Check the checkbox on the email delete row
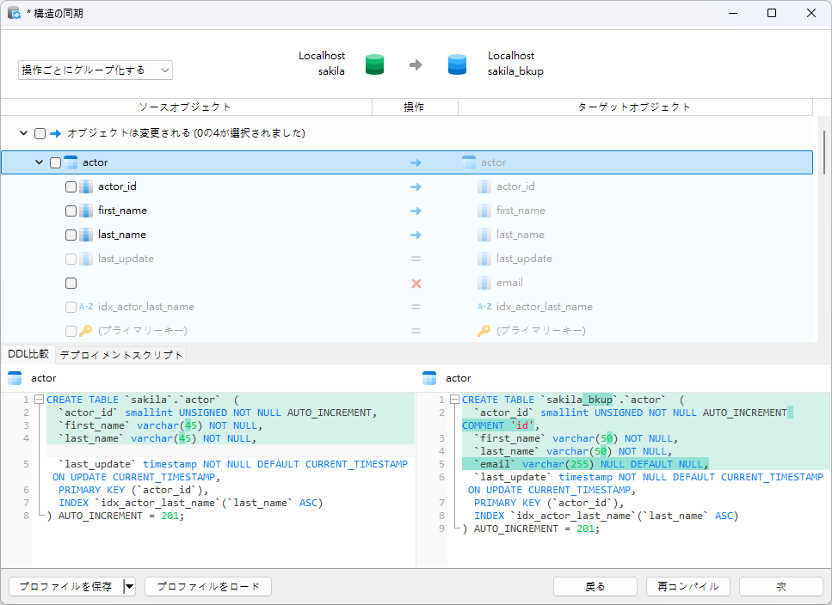 click(71, 283)
